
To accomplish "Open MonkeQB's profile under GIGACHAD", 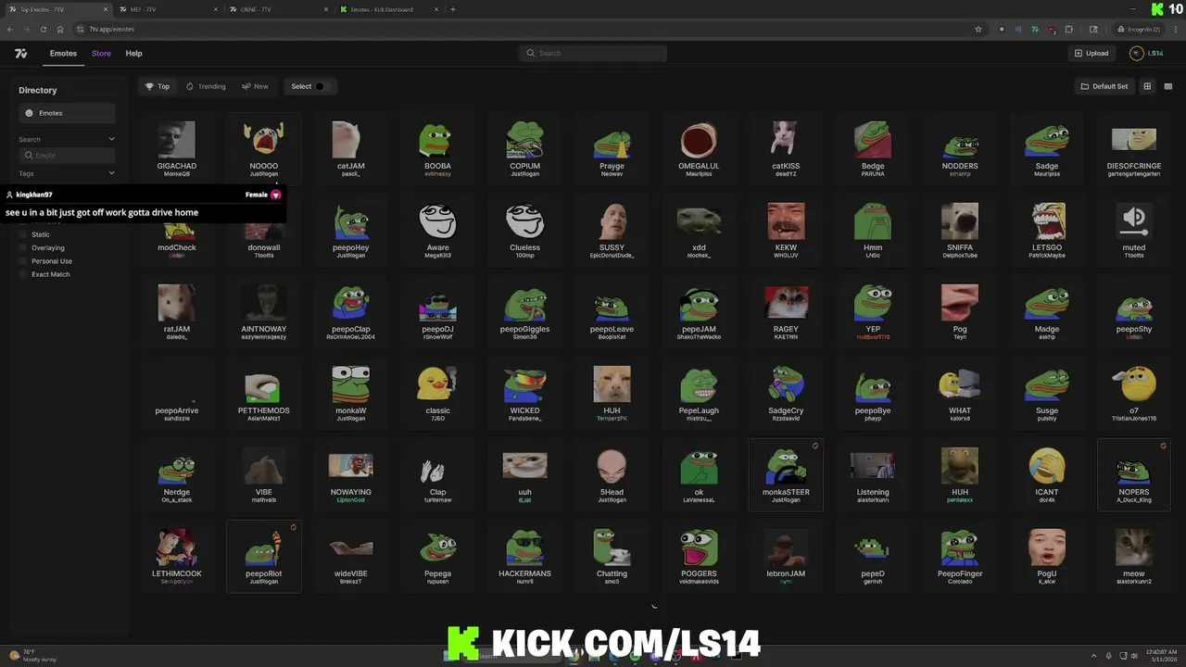I will coord(176,174).
